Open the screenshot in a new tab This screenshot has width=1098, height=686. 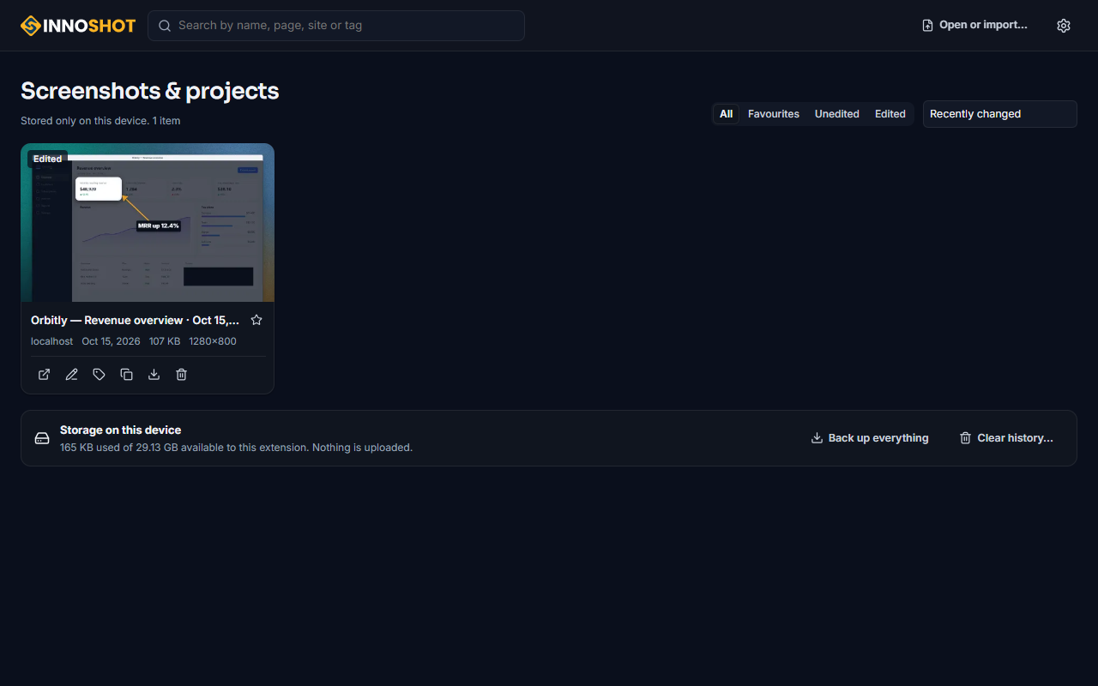click(45, 375)
